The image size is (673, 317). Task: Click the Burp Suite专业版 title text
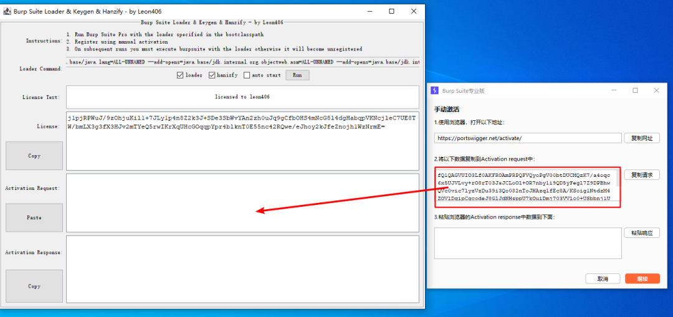pos(464,90)
